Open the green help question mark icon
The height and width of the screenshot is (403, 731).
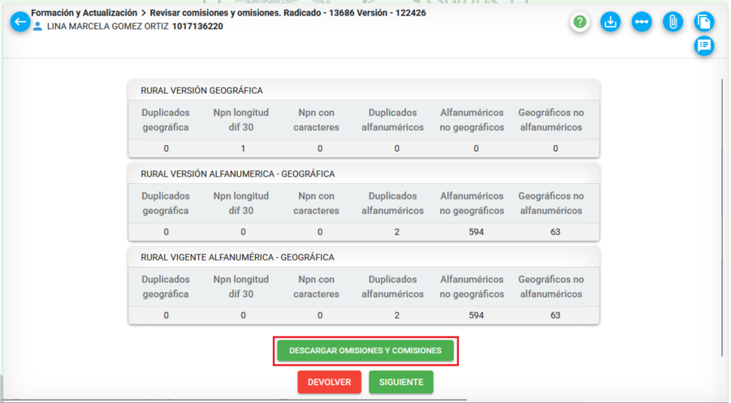coord(579,21)
